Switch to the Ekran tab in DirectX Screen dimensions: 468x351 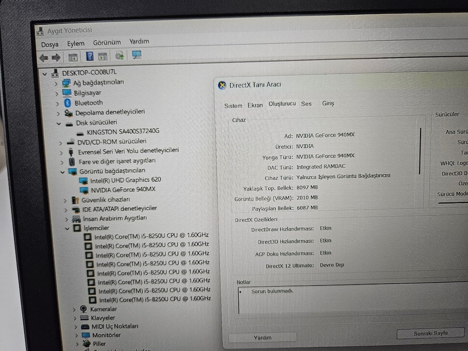click(255, 106)
